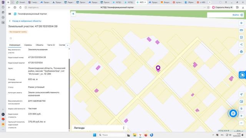This screenshot has width=246, height=138.
Task: Add the parcel to favorites with star
Action: 11,38
